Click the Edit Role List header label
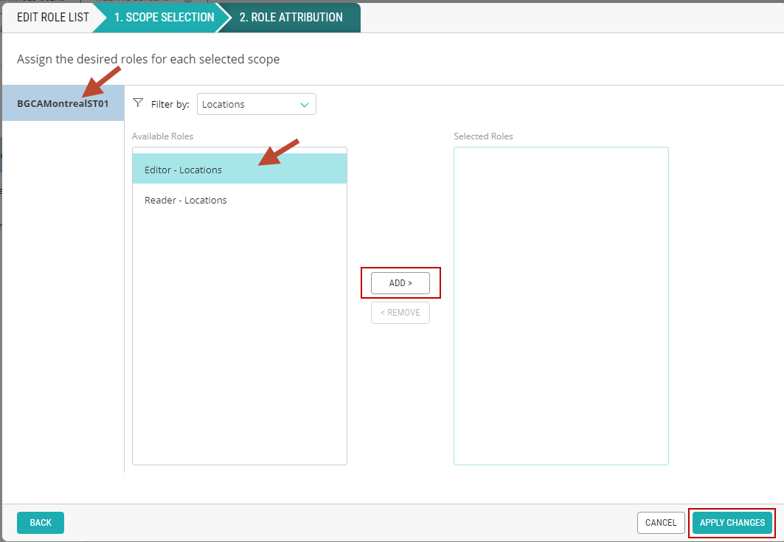 (x=52, y=17)
